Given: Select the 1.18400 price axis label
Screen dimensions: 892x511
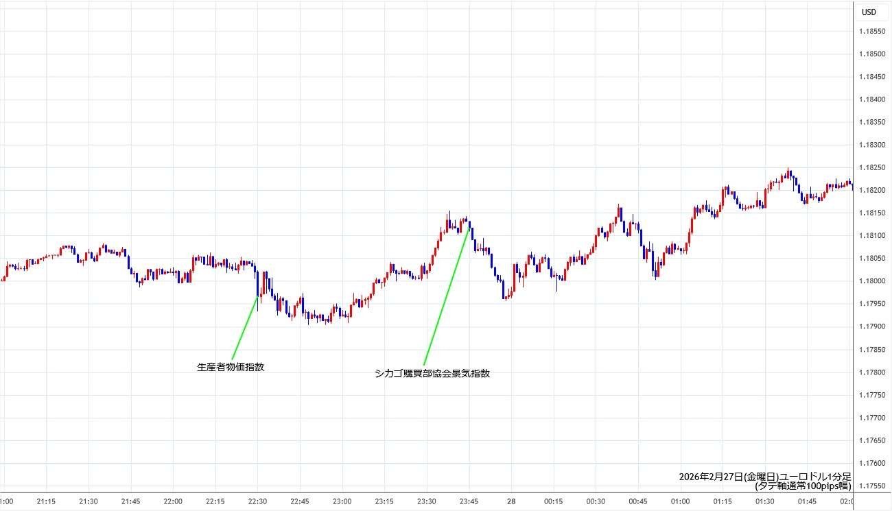Looking at the screenshot, I should click(871, 99).
